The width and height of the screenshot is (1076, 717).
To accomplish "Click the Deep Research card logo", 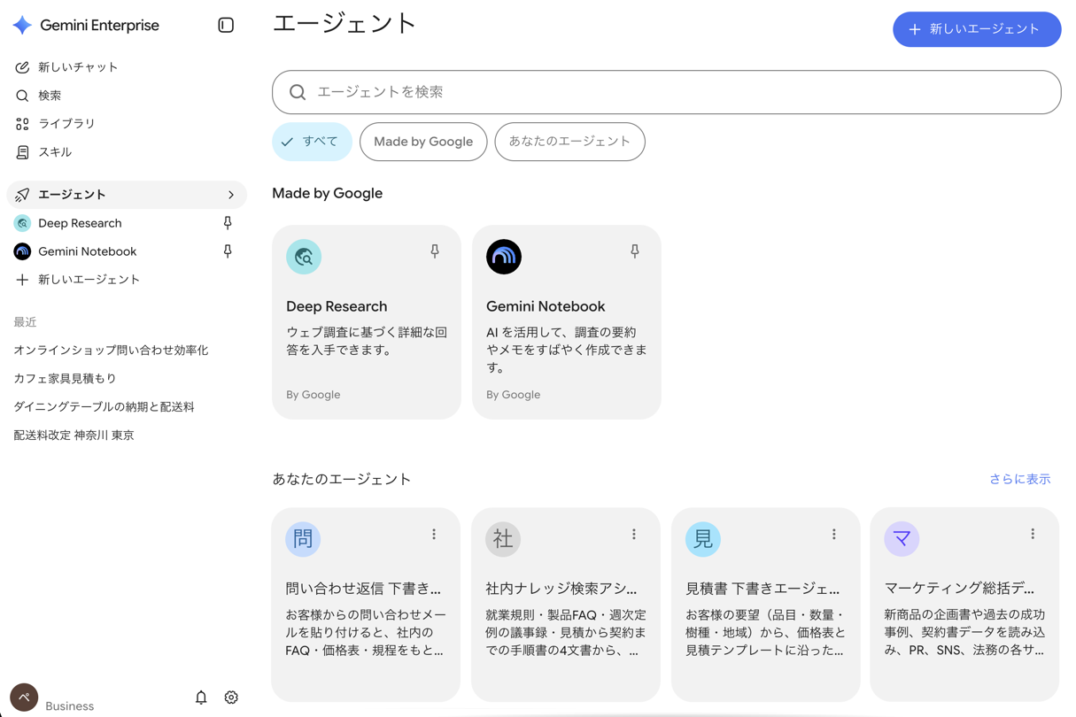I will coord(304,257).
